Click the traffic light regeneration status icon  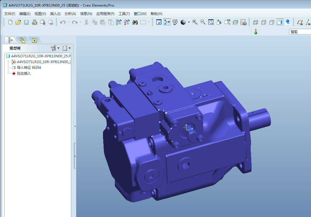[256, 31]
